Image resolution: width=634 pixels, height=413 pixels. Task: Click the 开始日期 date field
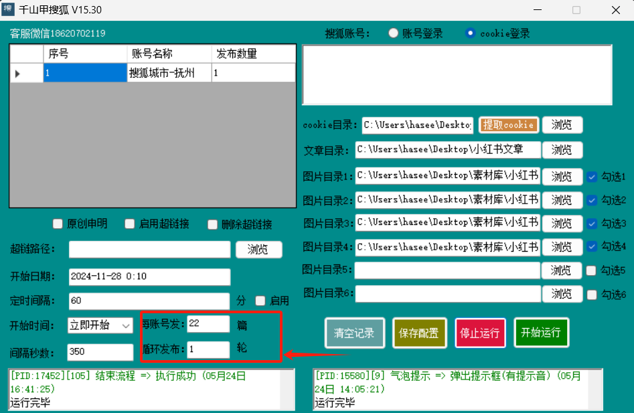coord(149,277)
